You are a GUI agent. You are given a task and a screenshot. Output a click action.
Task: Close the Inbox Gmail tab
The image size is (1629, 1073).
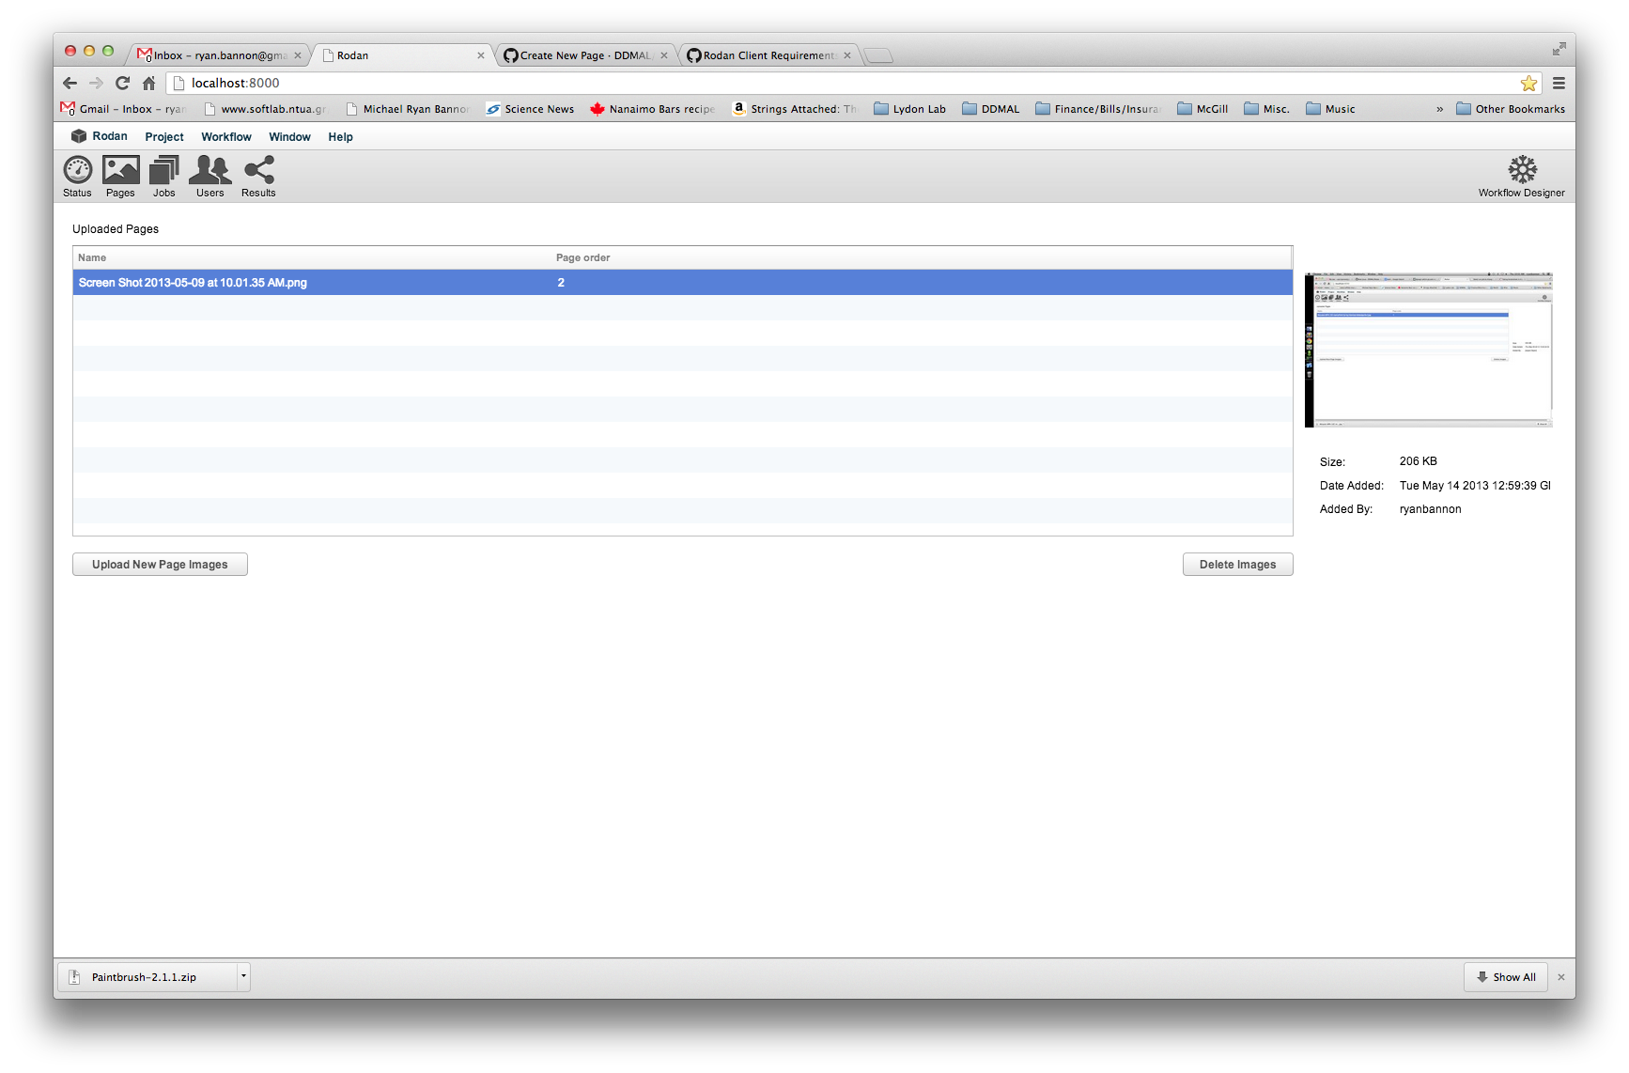click(x=297, y=55)
